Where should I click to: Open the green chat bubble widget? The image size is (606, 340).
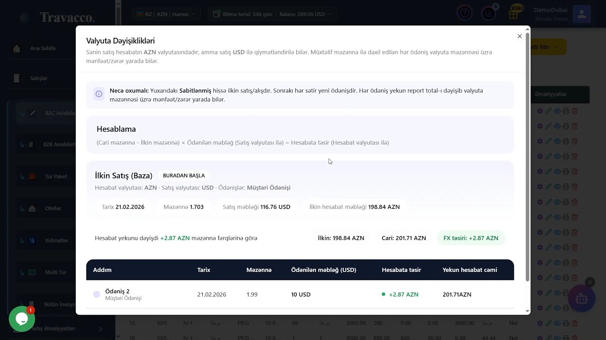22,319
